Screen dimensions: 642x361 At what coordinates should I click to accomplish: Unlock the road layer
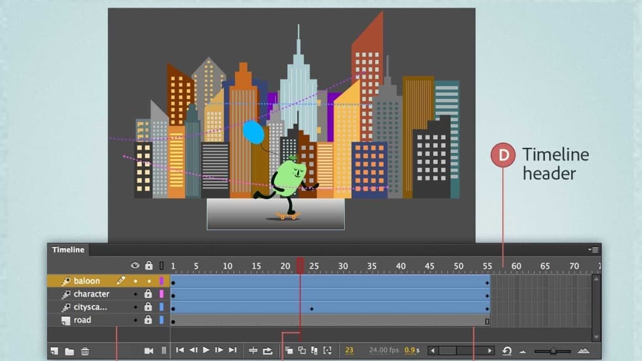[148, 320]
